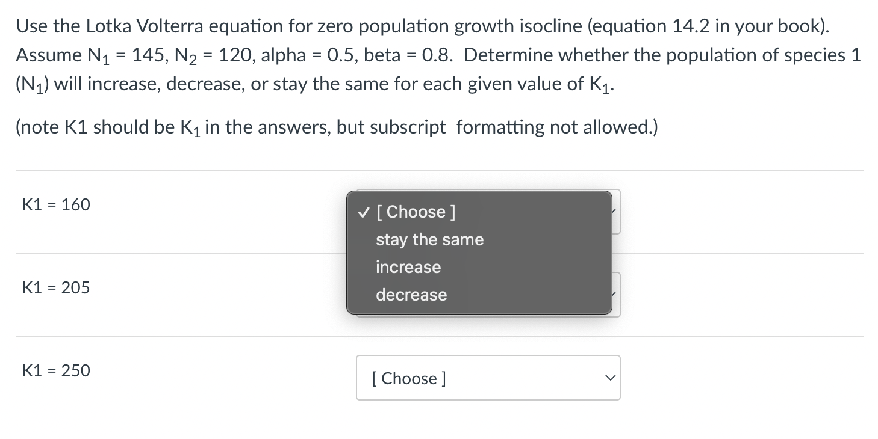Screen dimensions: 878x439
Task: Click the "Assume N1 = 145" line
Action: (438, 55)
